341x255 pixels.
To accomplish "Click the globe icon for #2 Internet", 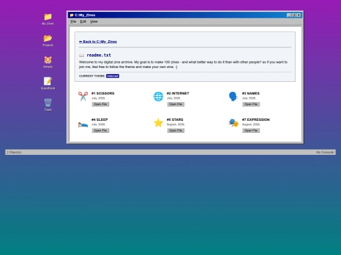I will [x=159, y=96].
